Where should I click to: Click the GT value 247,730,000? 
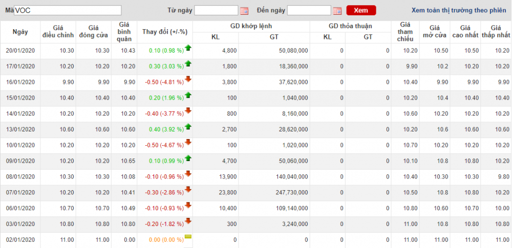[291, 193]
